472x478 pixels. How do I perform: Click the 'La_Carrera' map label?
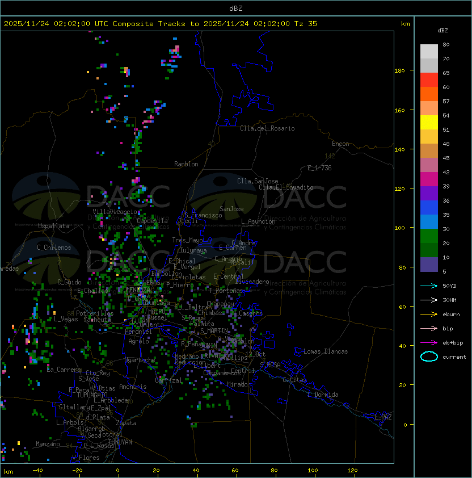click(64, 370)
